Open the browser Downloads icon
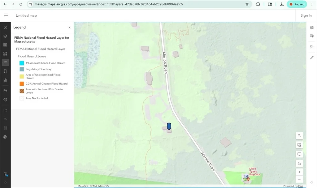The height and width of the screenshot is (188, 317). click(282, 4)
